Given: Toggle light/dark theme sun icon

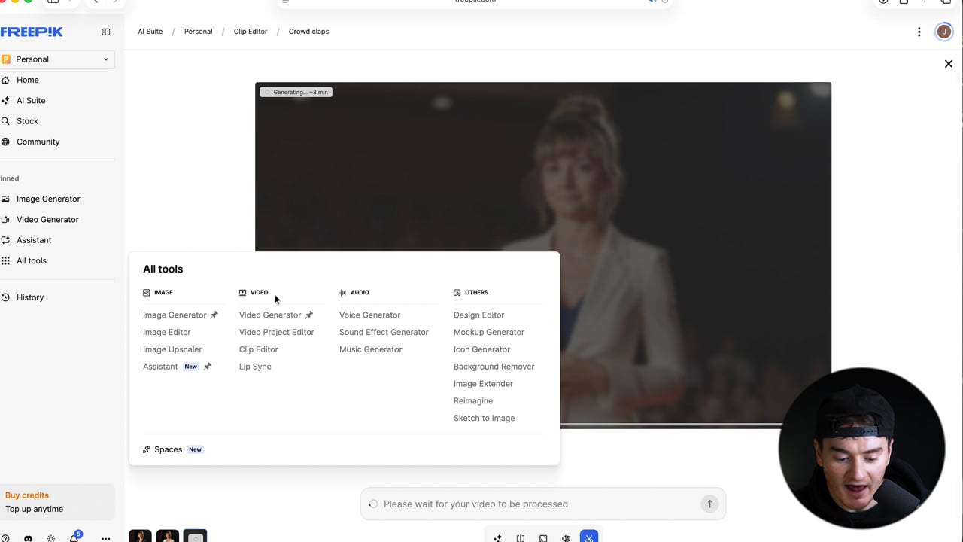Looking at the screenshot, I should pos(50,538).
